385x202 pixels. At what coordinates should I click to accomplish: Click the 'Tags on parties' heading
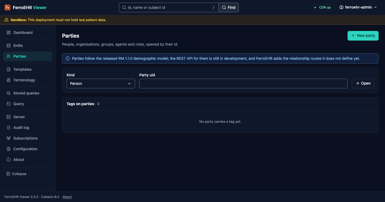pyautogui.click(x=80, y=104)
